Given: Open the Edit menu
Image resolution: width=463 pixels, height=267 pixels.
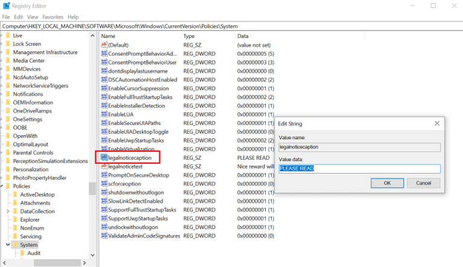Looking at the screenshot, I should 19,17.
